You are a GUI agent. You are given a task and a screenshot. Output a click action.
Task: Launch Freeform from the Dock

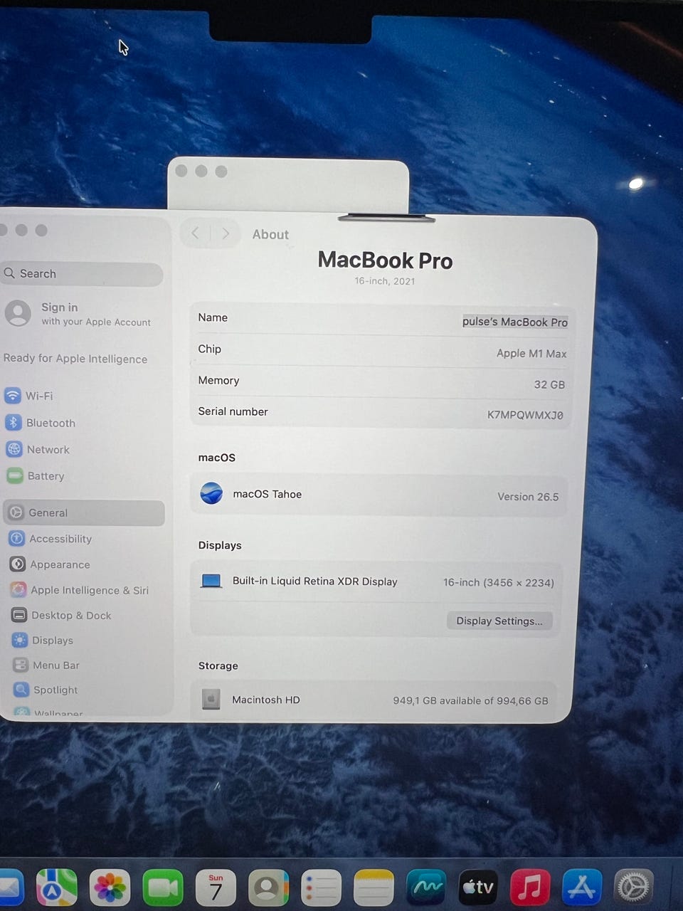425,888
